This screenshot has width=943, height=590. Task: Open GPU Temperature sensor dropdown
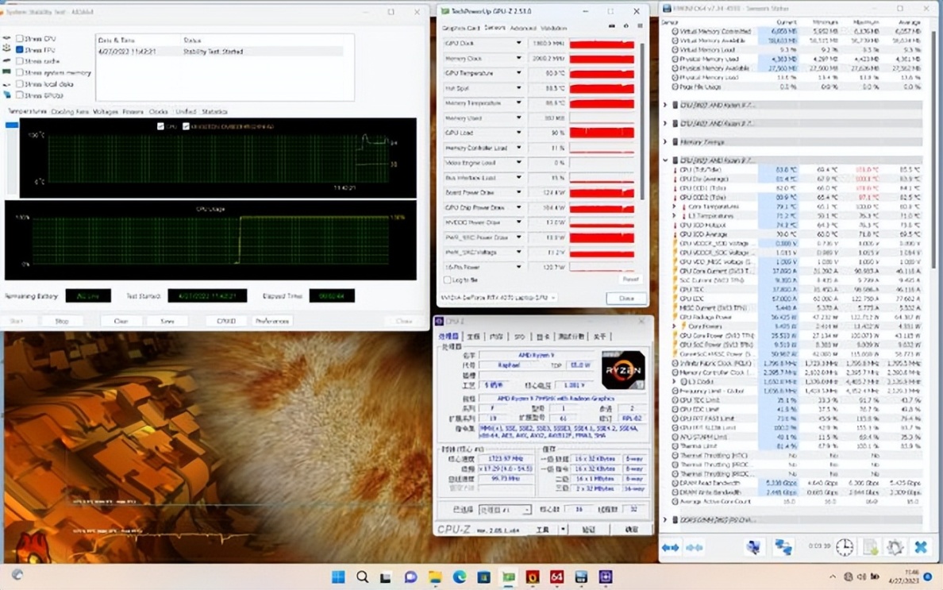(x=518, y=73)
